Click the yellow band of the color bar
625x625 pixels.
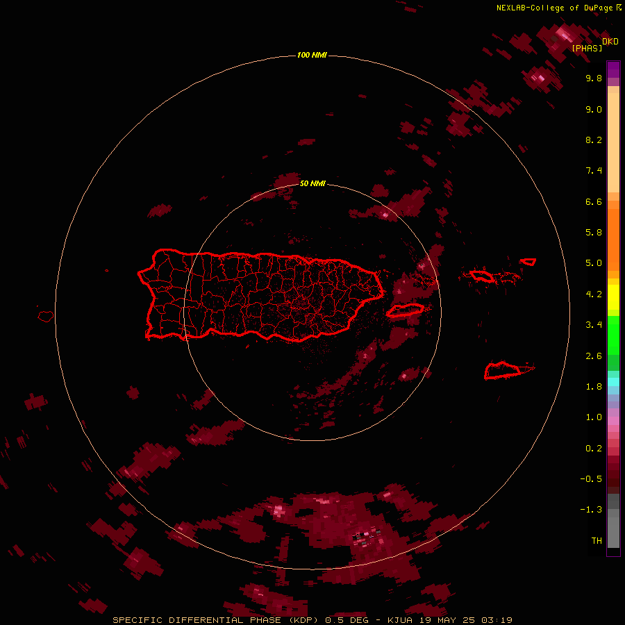pyautogui.click(x=613, y=297)
